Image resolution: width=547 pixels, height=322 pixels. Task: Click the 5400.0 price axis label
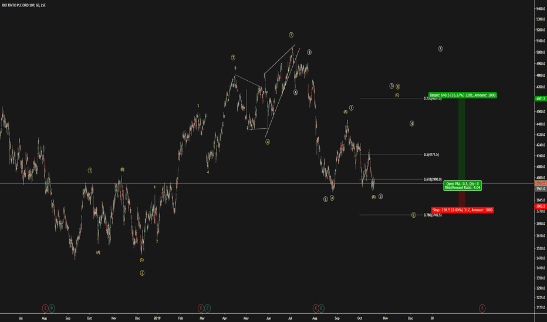541,9
